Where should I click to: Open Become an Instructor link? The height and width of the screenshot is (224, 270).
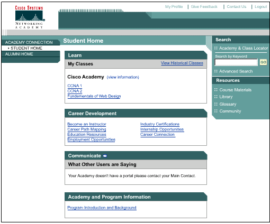pyautogui.click(x=87, y=124)
